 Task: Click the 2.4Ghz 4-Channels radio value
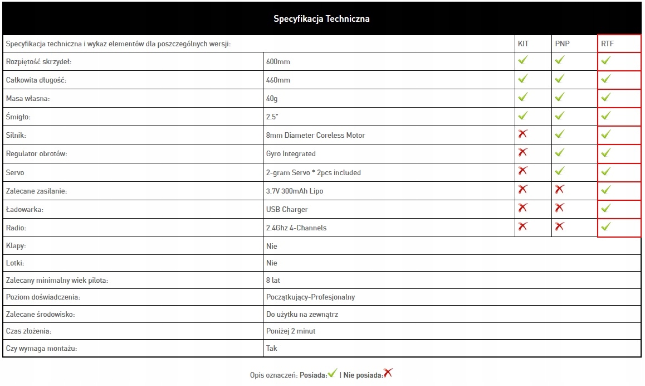point(296,228)
